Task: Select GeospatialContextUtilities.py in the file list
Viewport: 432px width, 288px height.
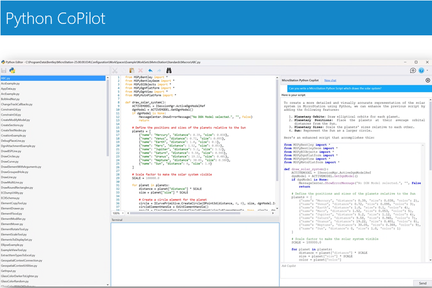Action: coord(20,265)
